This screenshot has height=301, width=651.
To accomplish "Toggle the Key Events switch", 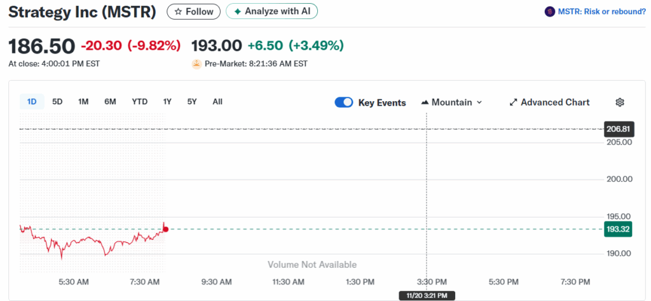I will (x=344, y=102).
